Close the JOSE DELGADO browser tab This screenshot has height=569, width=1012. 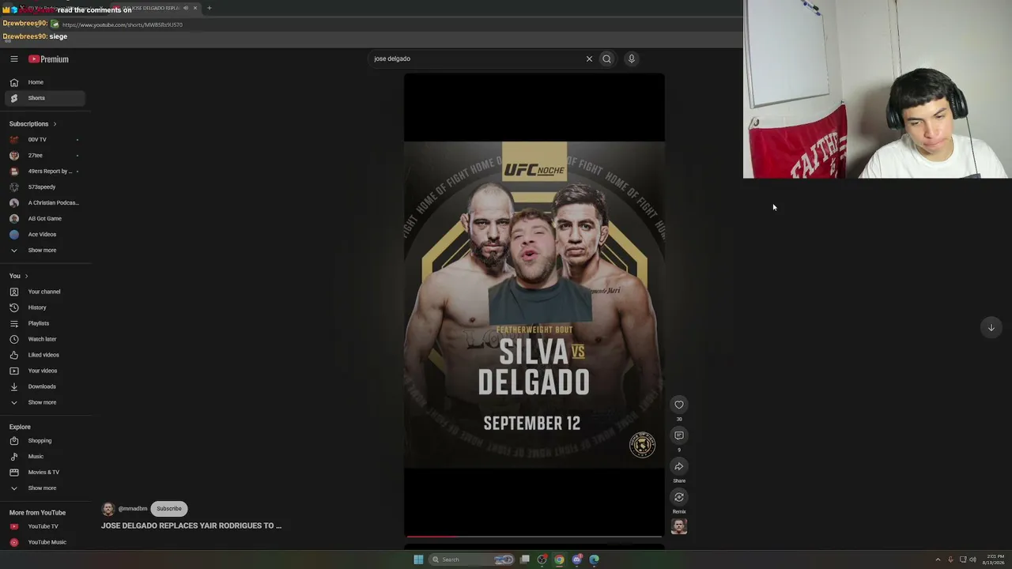tap(195, 8)
